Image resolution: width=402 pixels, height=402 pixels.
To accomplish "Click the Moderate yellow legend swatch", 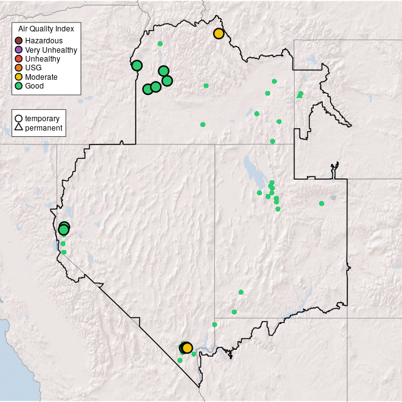I will click(x=19, y=77).
